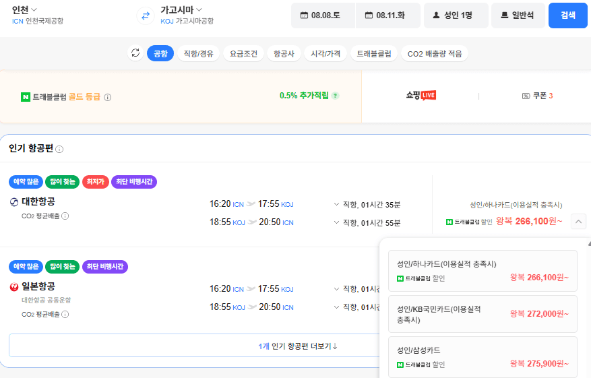Viewport: 591px width, 378px height.
Task: Click ICN 인천국제공항 text
Action: 38,21
